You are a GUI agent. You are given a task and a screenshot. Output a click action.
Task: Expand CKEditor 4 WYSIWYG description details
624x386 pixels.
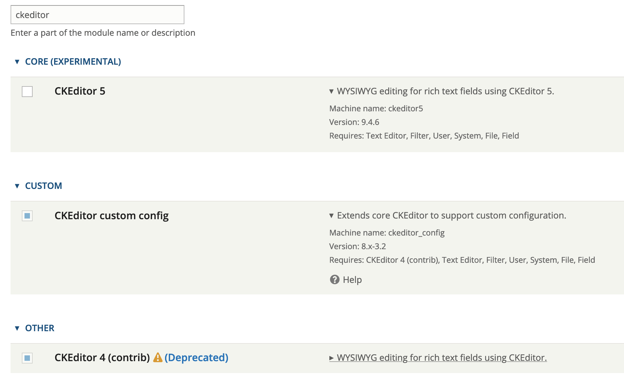tap(438, 358)
